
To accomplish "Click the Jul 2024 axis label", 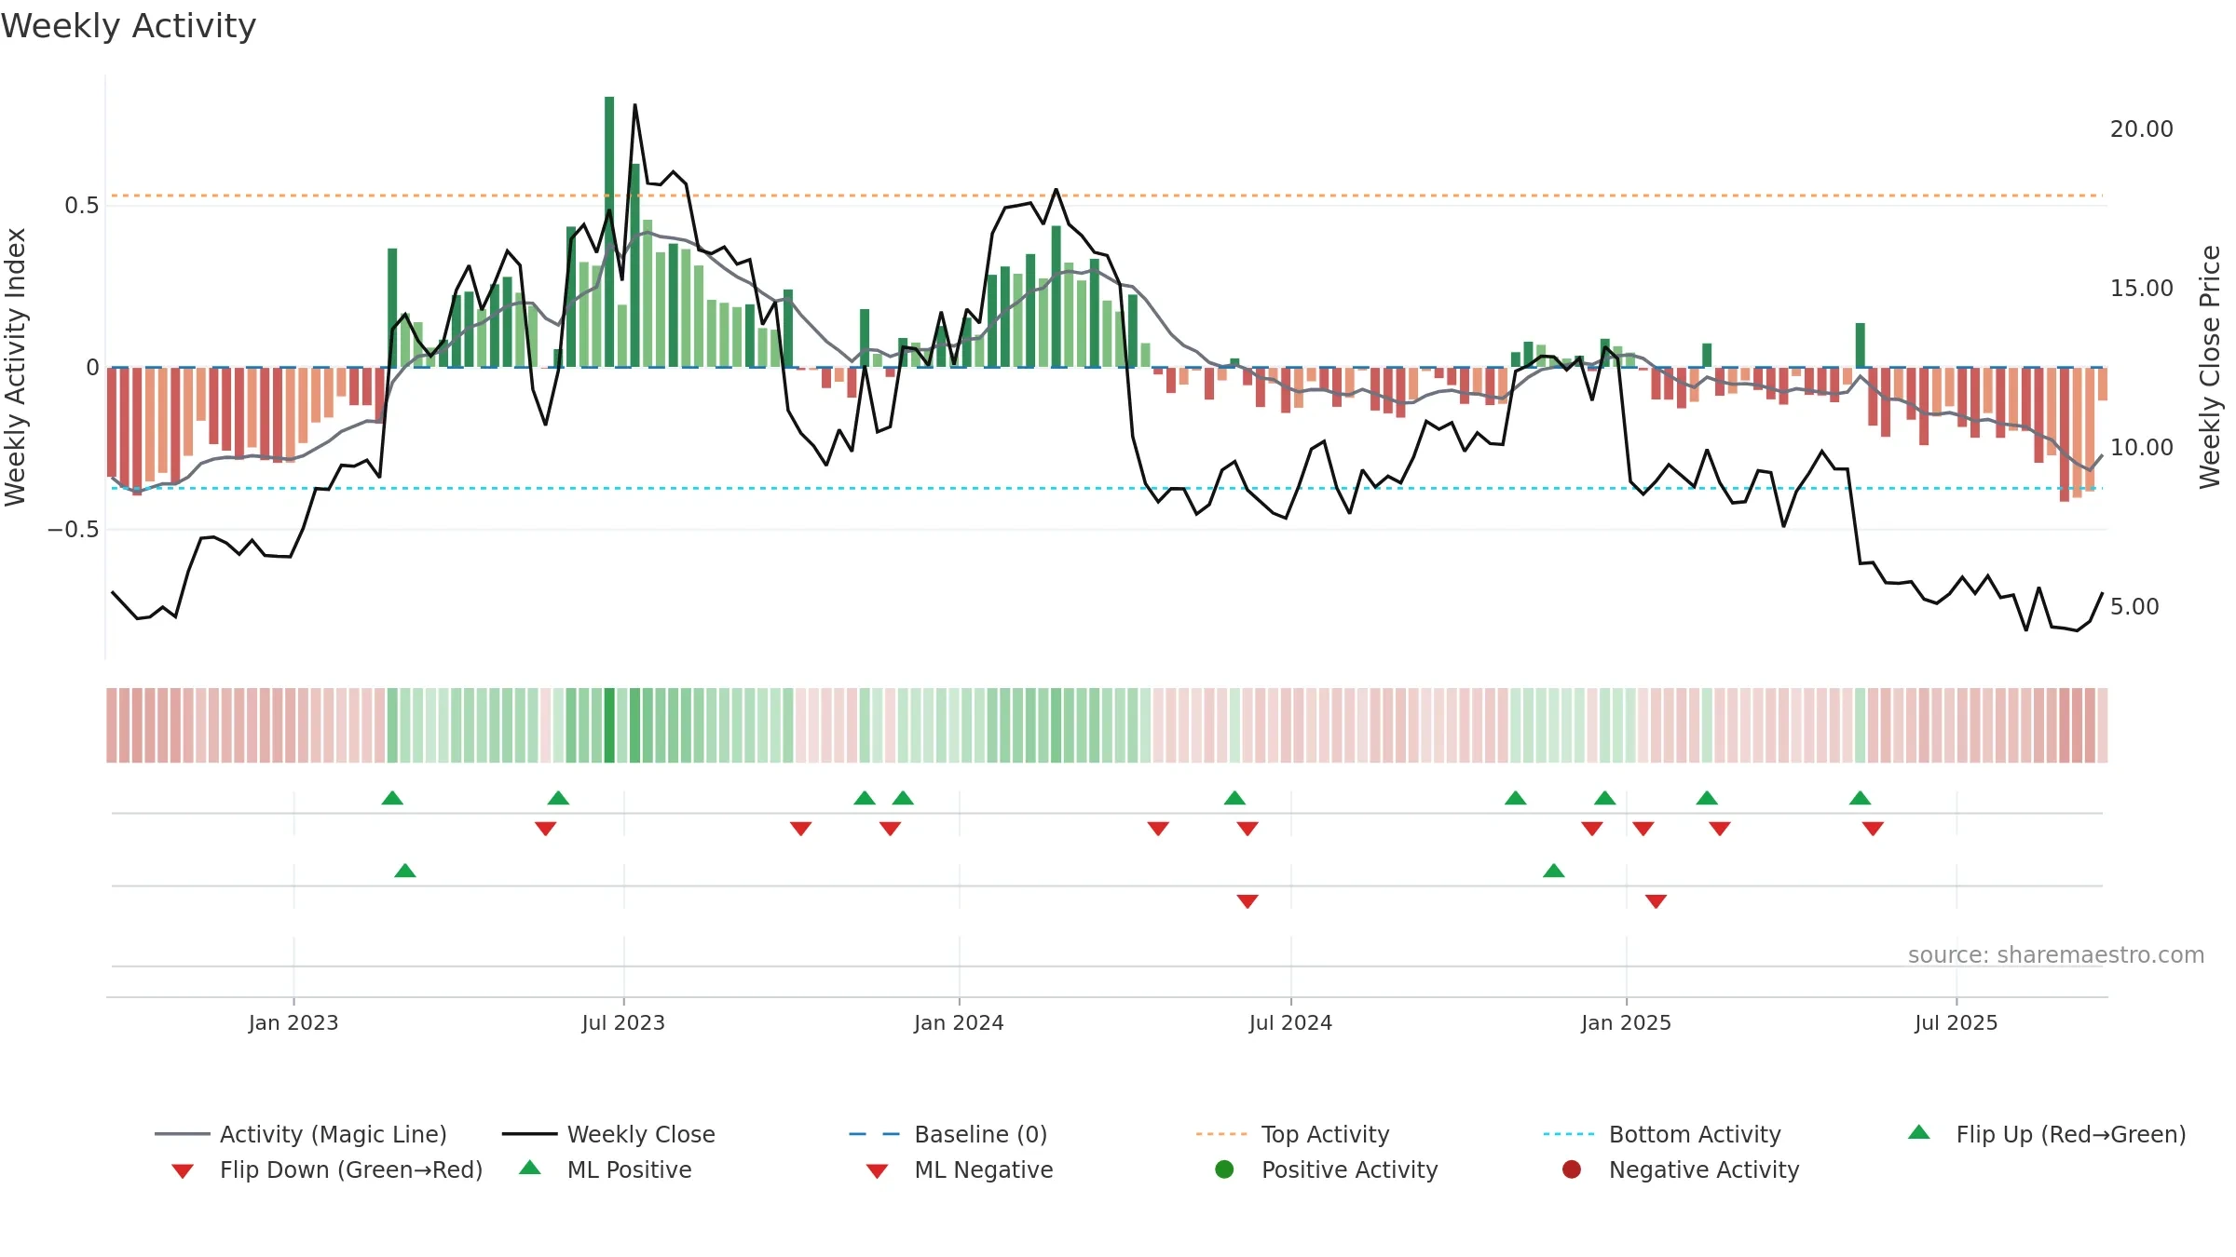I will pos(1290,1022).
